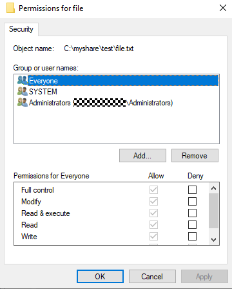Click the Administrators group icon

23,102
